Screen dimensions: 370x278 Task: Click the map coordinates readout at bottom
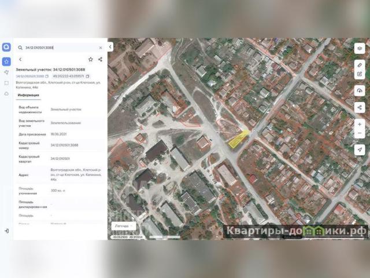(128, 237)
